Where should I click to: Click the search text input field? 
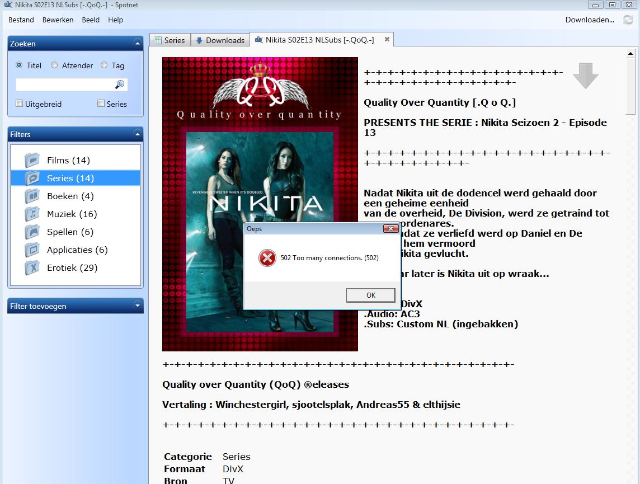65,84
